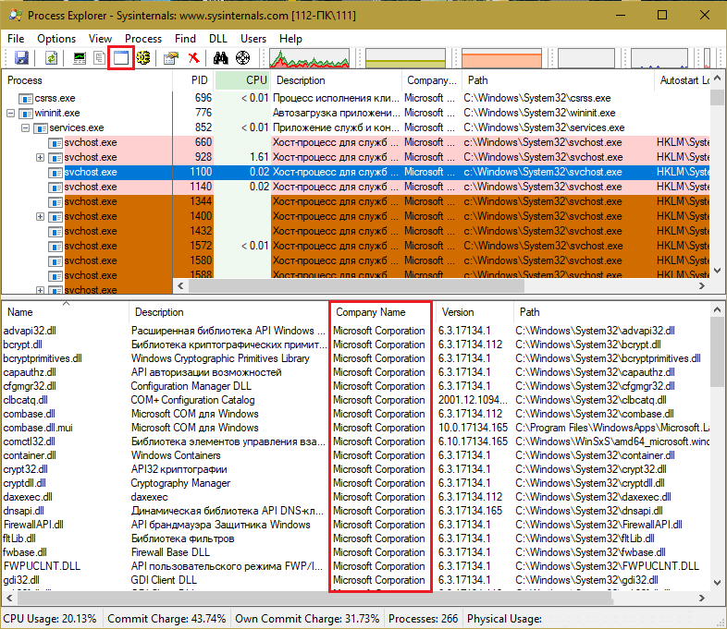The image size is (727, 629).
Task: Click the wininit.exe process icon
Action: [26, 114]
